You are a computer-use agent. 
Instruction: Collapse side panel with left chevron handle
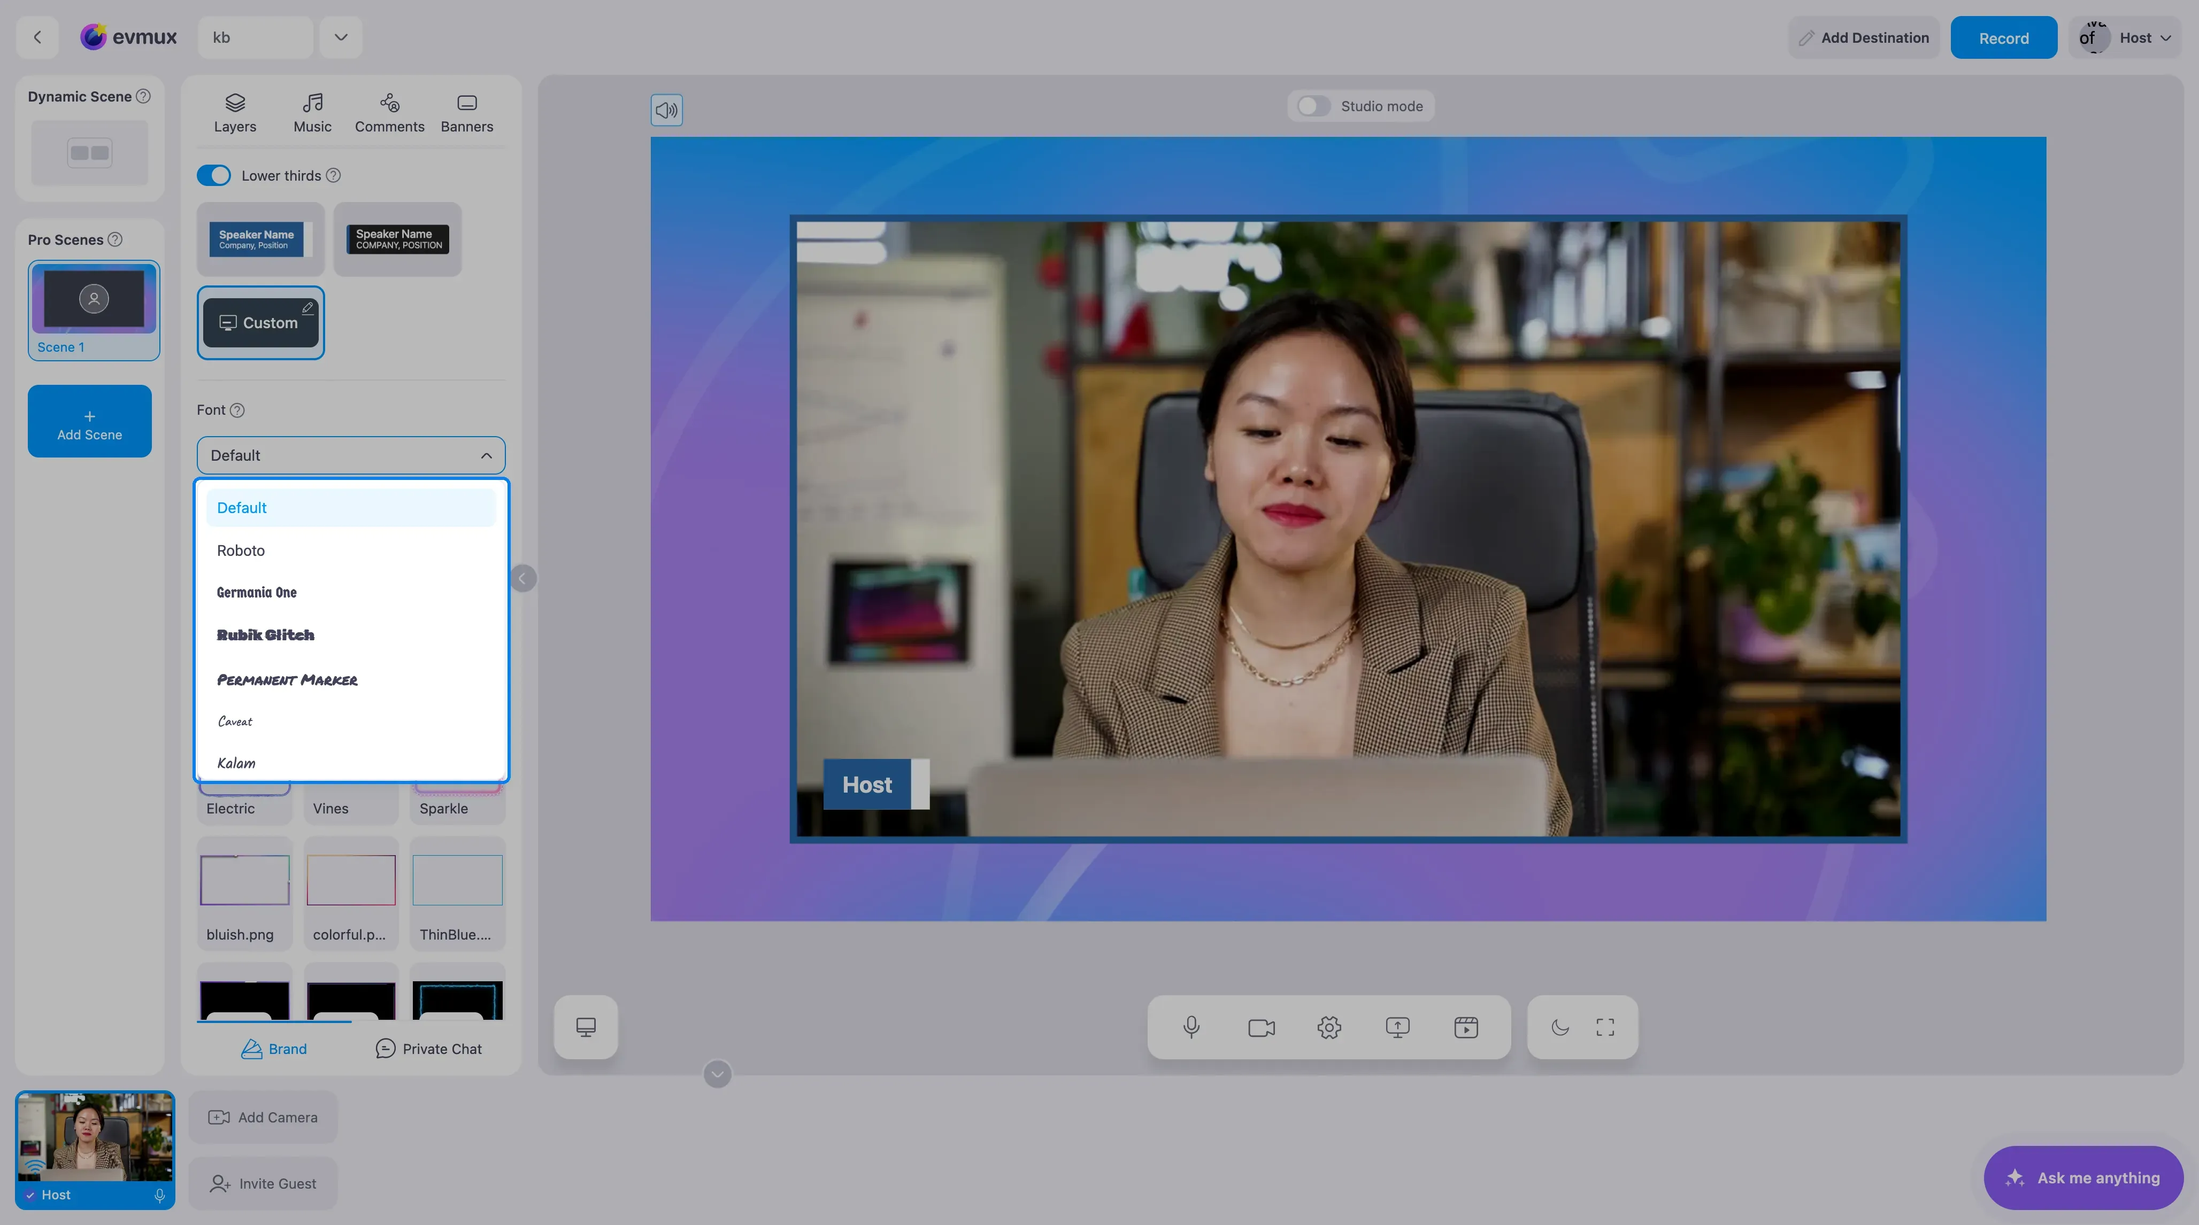pyautogui.click(x=524, y=578)
